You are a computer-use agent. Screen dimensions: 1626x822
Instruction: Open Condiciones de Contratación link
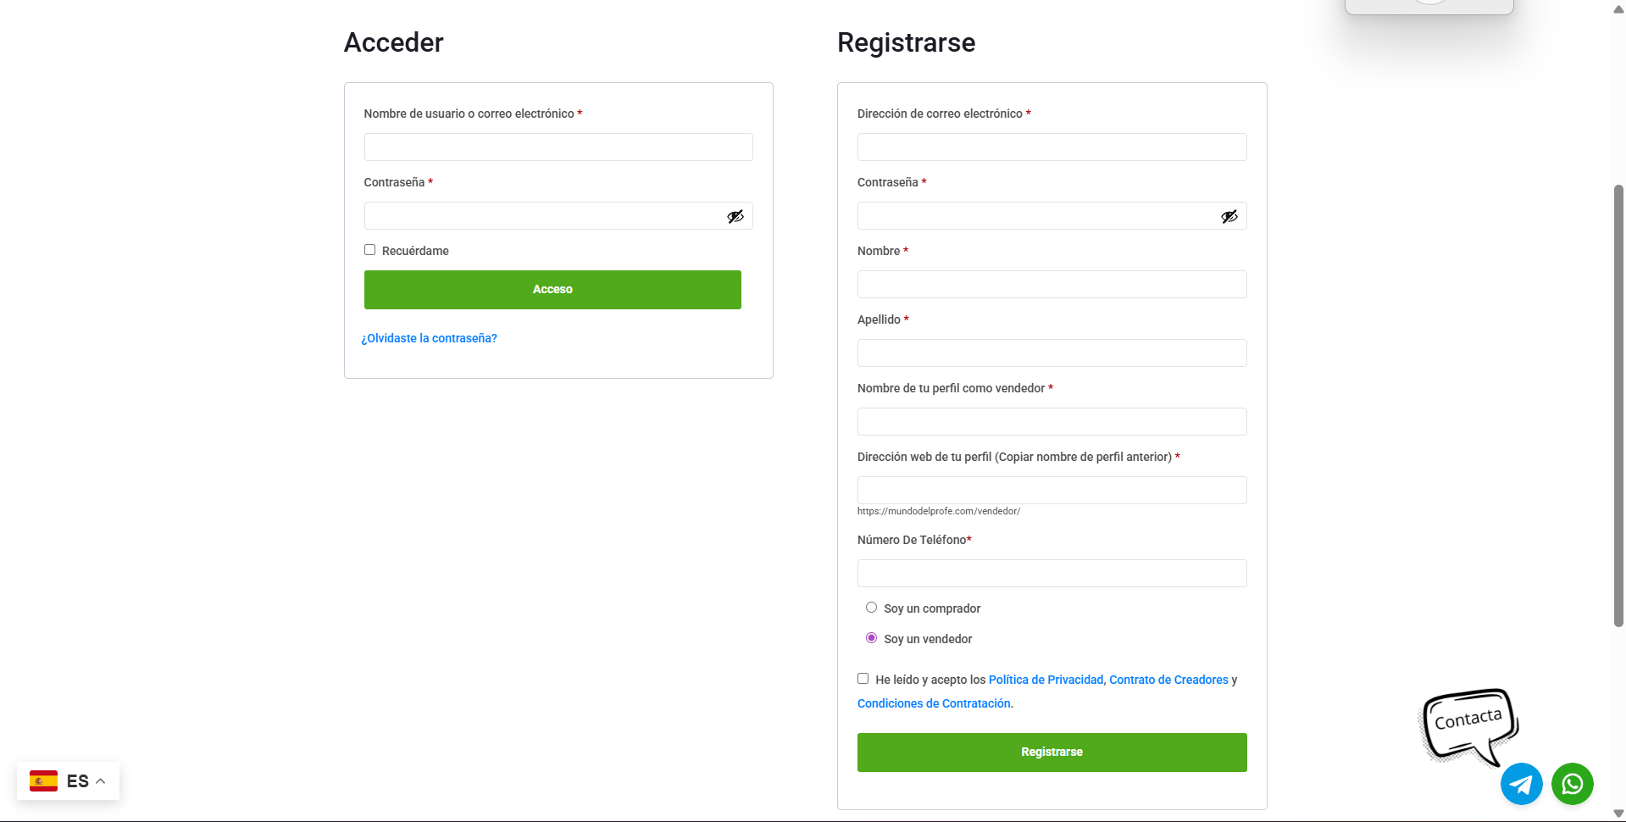[x=934, y=703]
